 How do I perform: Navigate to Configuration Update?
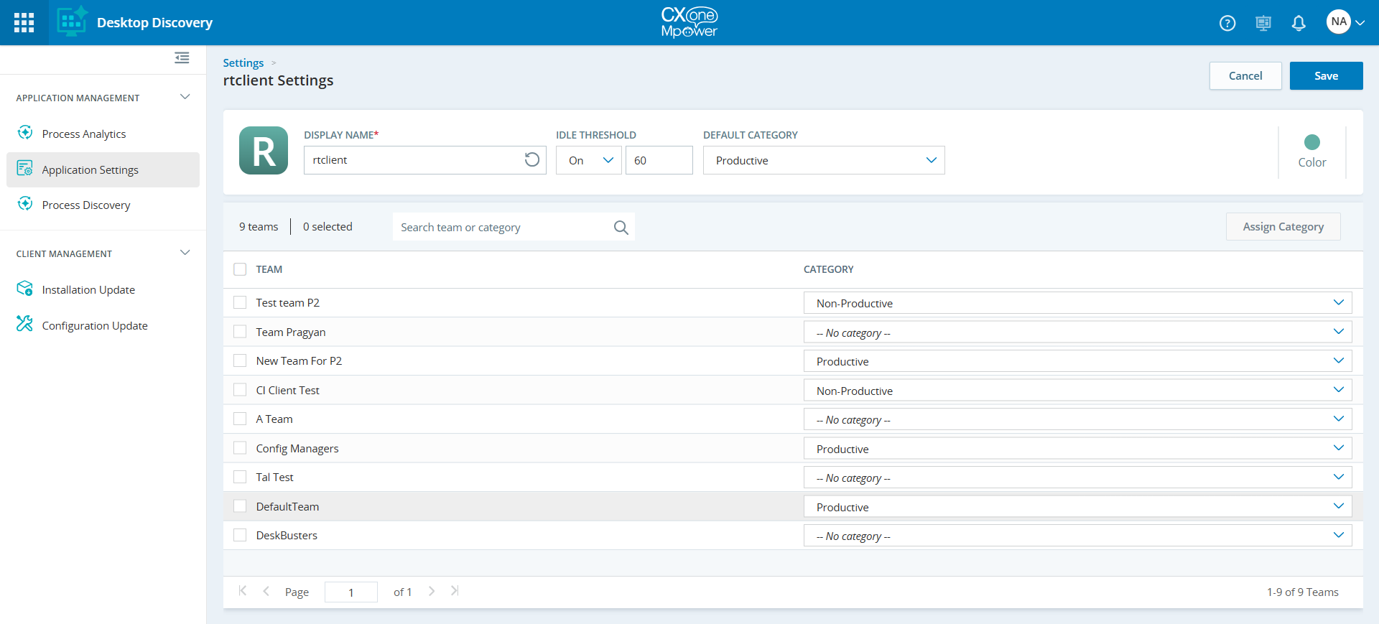(95, 325)
